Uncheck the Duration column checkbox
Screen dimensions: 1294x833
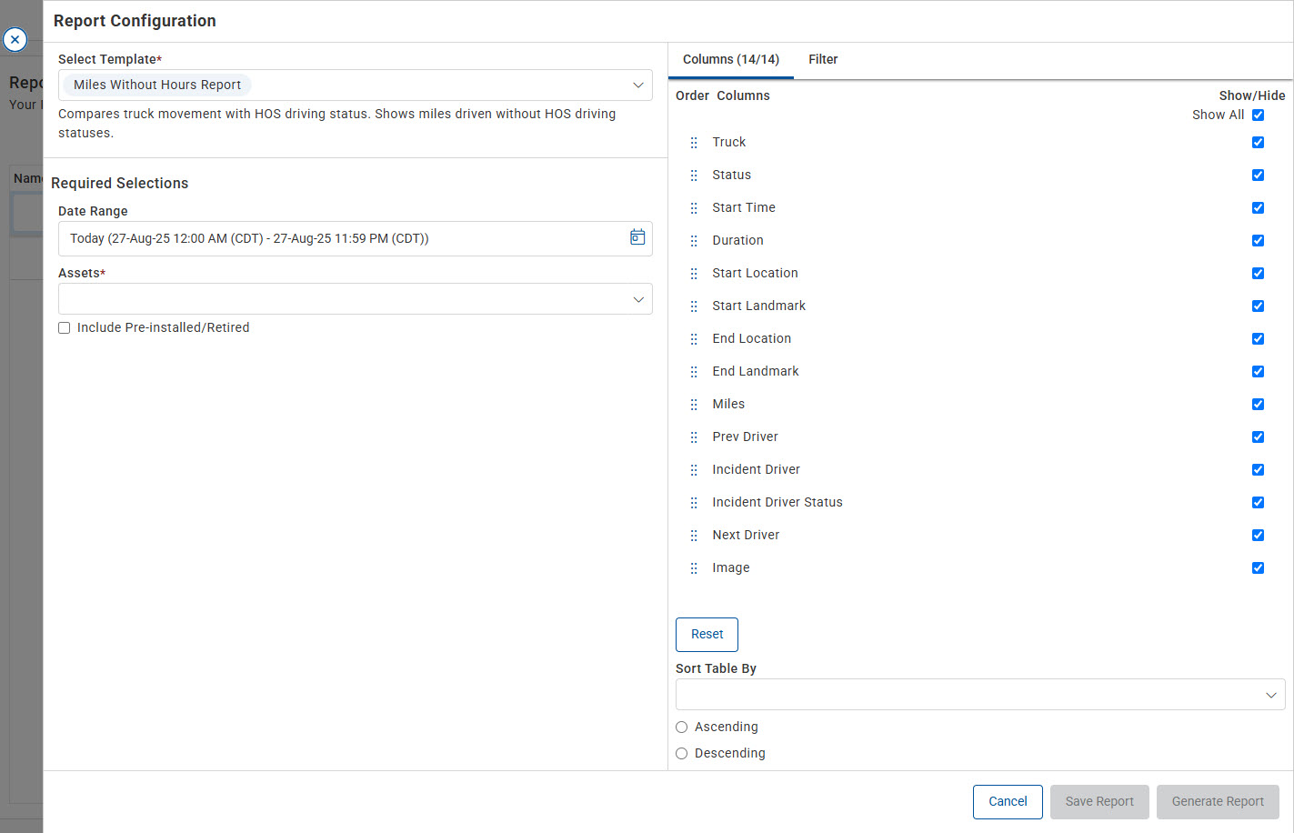tap(1258, 240)
